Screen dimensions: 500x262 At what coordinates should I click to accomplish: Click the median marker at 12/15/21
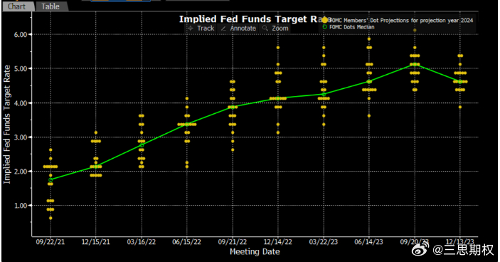click(96, 167)
